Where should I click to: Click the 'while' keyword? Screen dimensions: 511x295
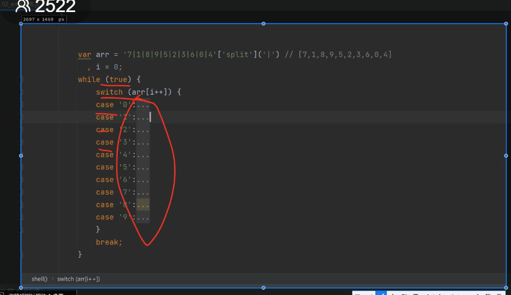[x=89, y=80]
